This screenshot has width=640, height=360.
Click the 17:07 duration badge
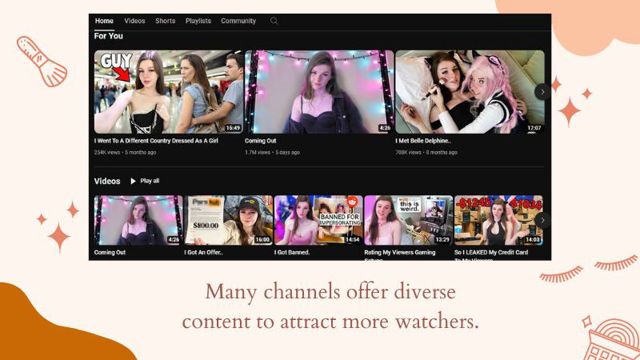pyautogui.click(x=534, y=128)
